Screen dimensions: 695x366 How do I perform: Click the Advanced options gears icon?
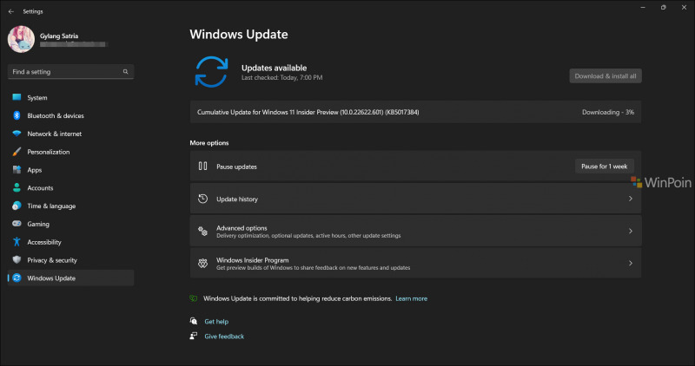tap(202, 231)
